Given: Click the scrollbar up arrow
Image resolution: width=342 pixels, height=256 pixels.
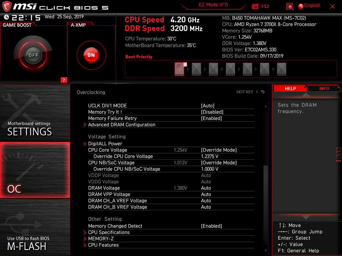Looking at the screenshot, I should click(266, 106).
